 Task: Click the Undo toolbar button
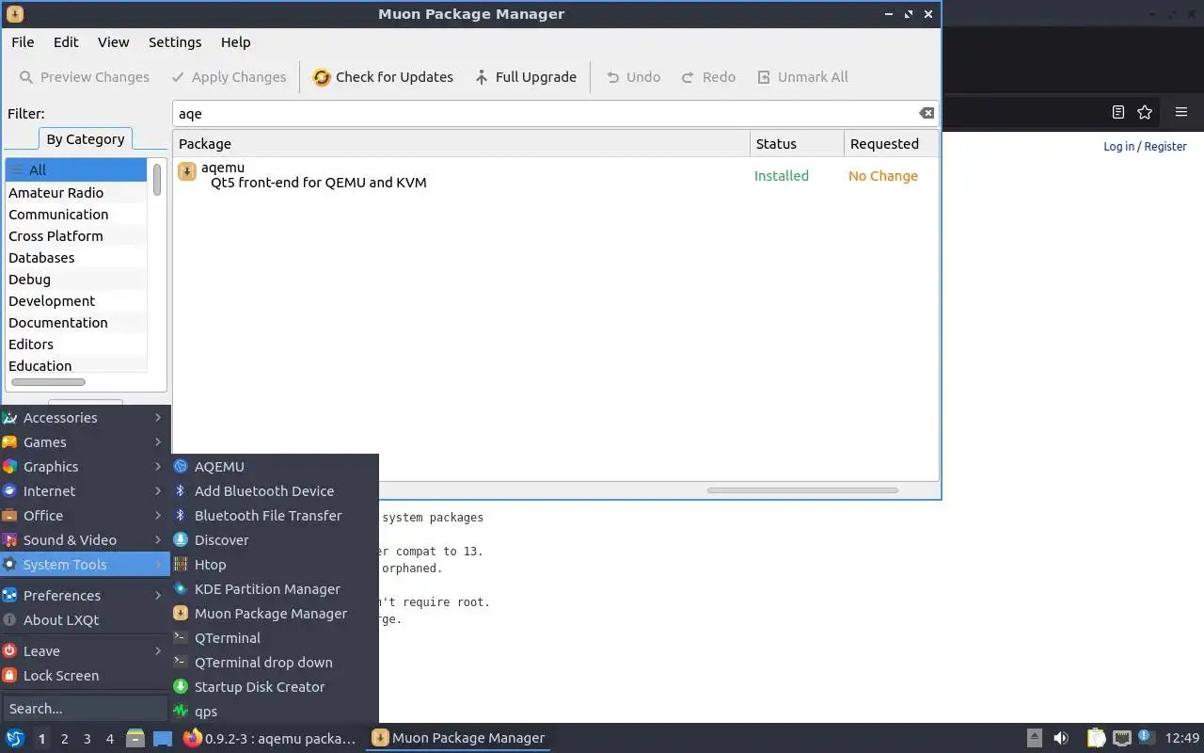pyautogui.click(x=633, y=77)
